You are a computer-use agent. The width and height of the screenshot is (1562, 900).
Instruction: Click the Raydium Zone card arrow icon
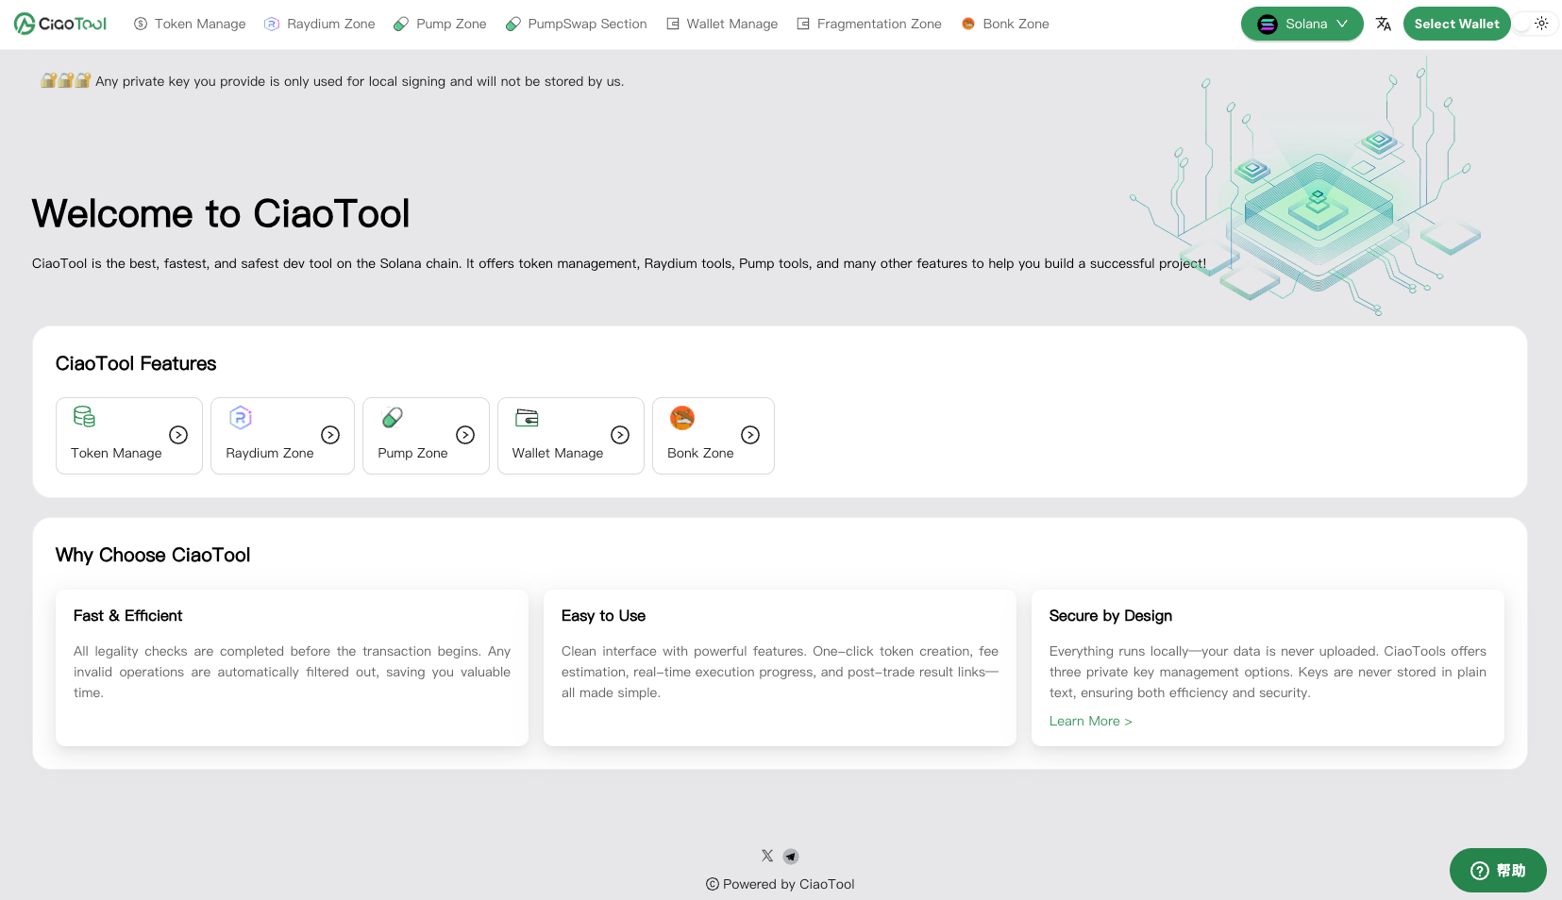point(330,435)
